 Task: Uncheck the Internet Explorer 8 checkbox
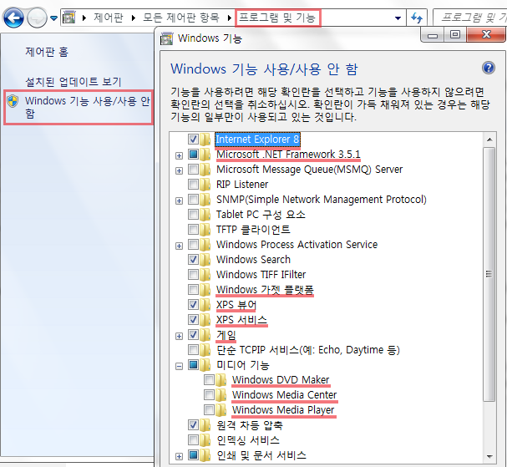point(193,140)
